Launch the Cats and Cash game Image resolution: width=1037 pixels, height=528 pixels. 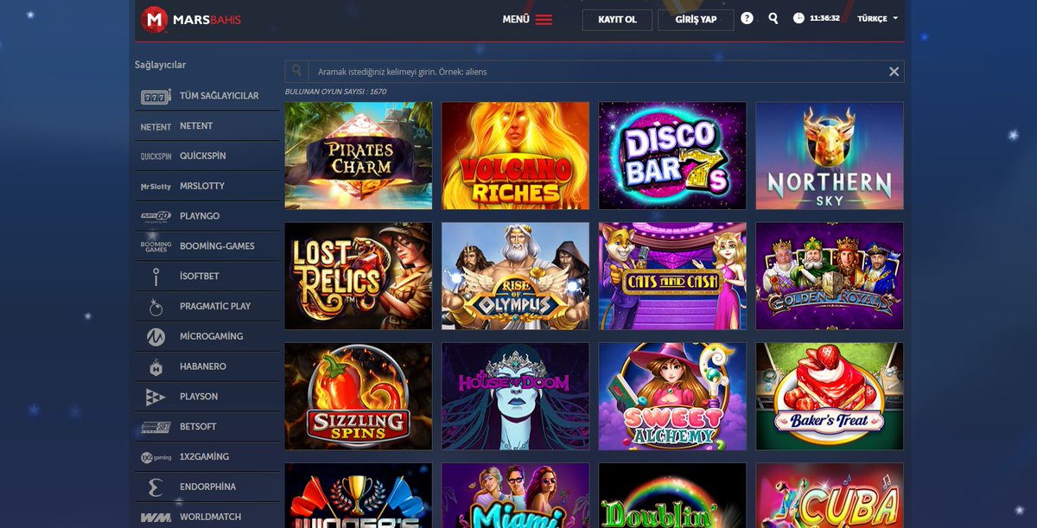pyautogui.click(x=672, y=276)
